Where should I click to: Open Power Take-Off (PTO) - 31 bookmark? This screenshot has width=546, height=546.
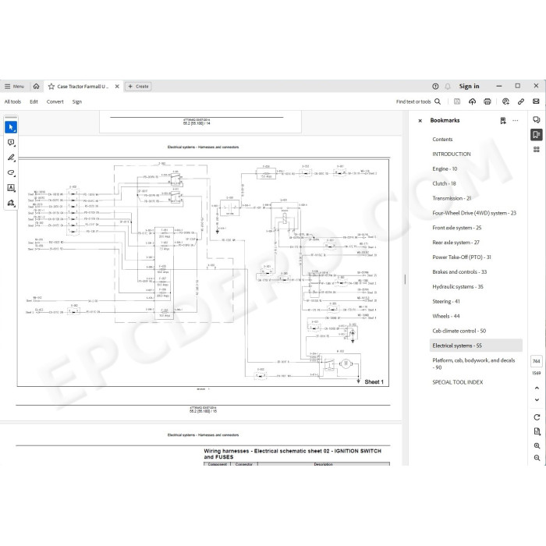point(462,257)
